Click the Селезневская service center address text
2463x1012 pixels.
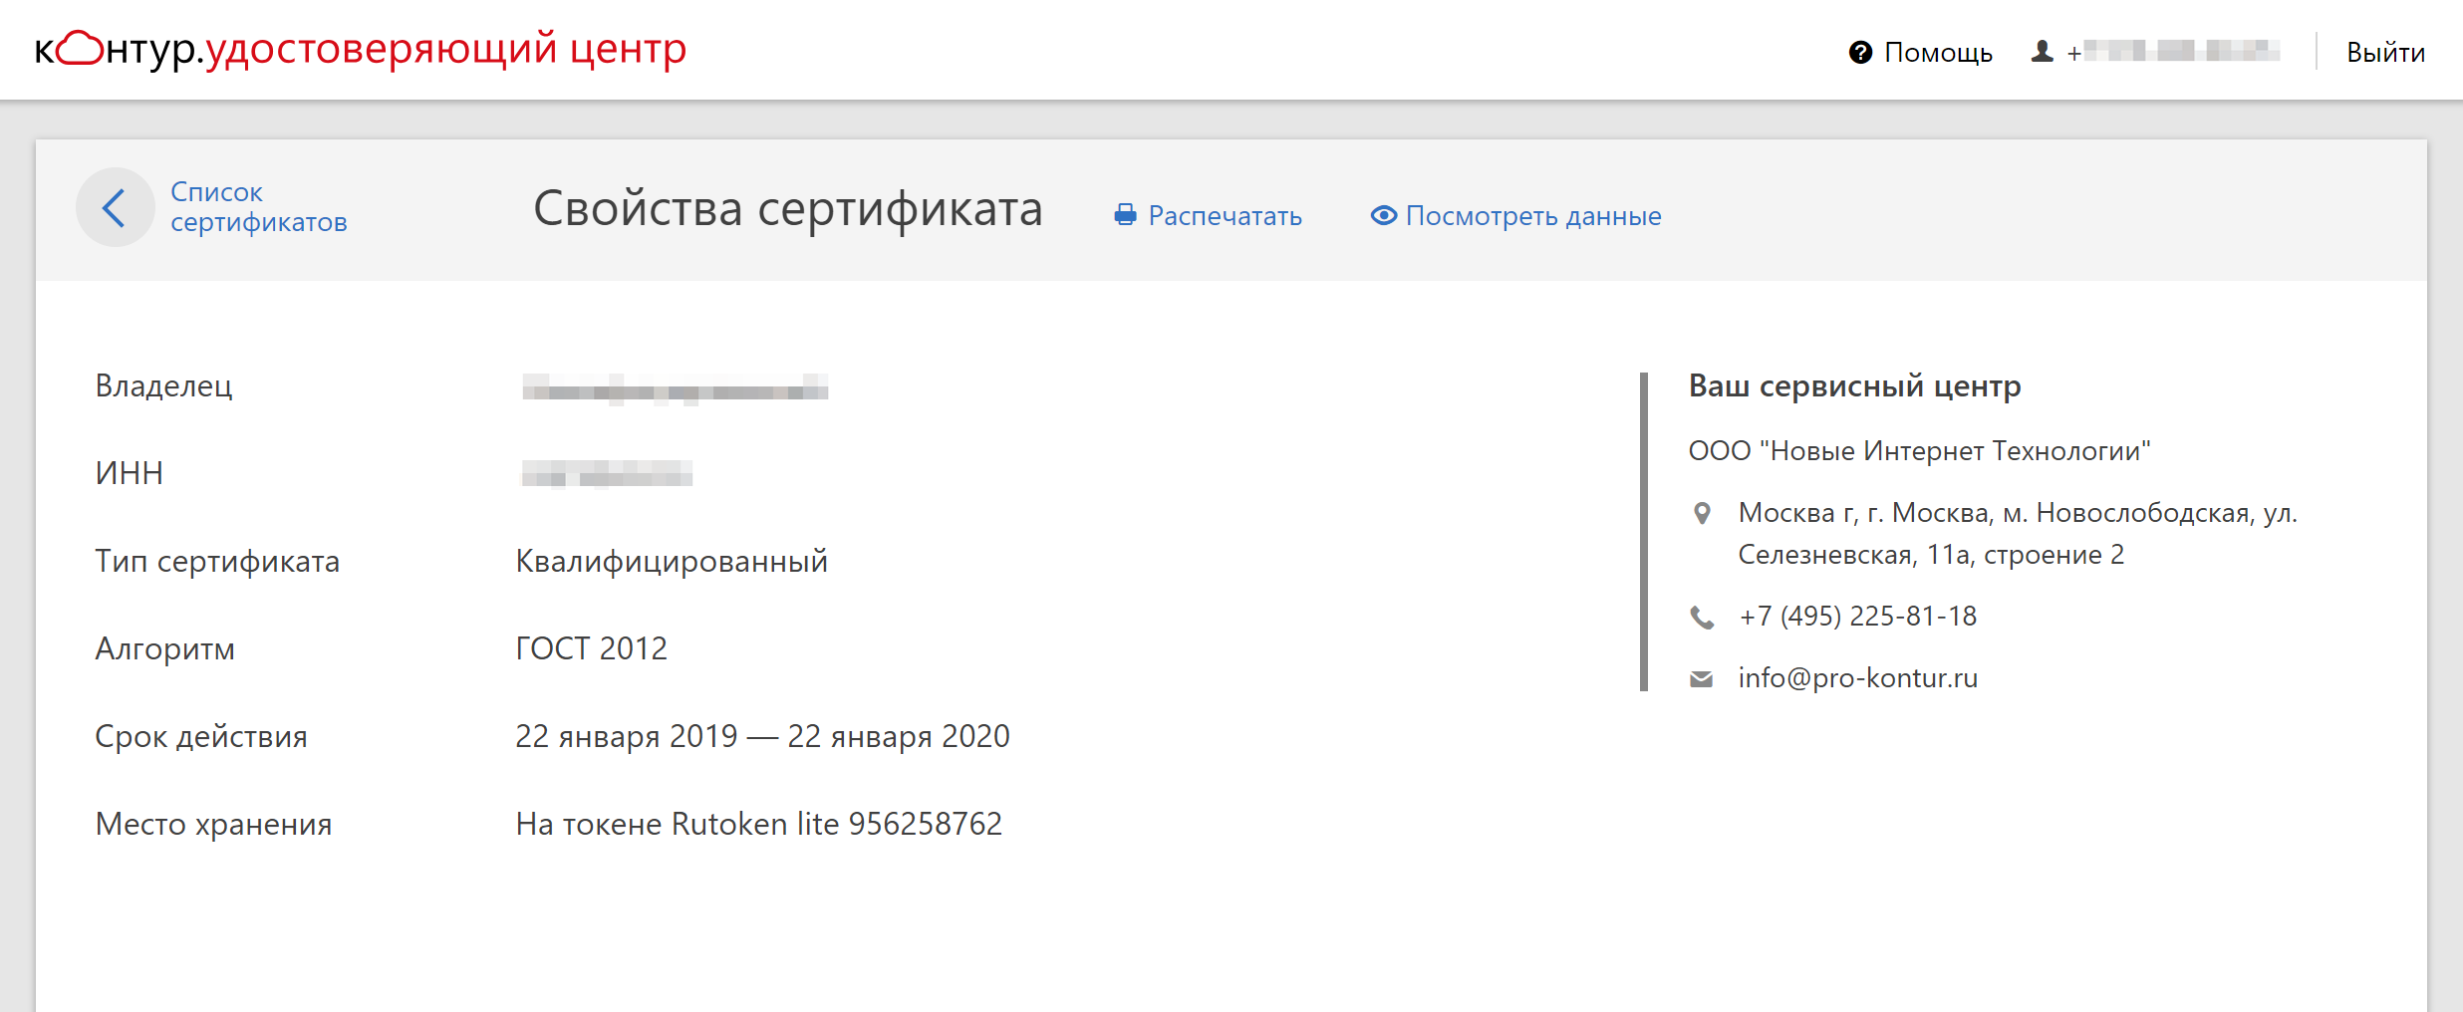pyautogui.click(x=1930, y=555)
